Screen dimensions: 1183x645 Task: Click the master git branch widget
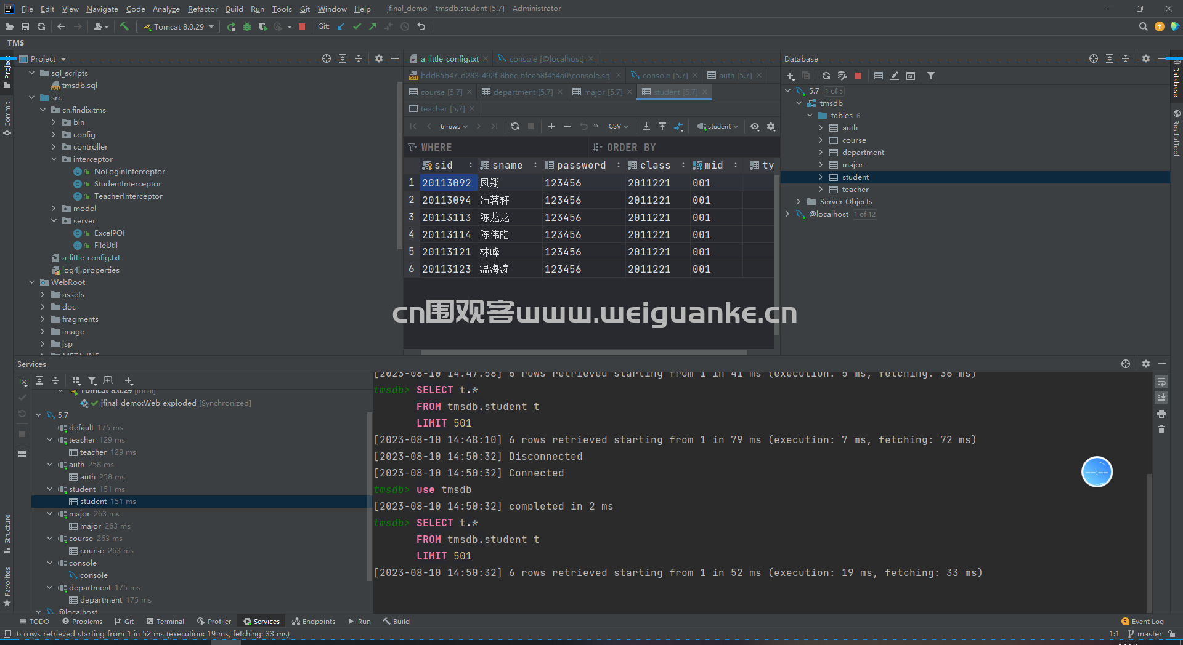coord(1145,634)
